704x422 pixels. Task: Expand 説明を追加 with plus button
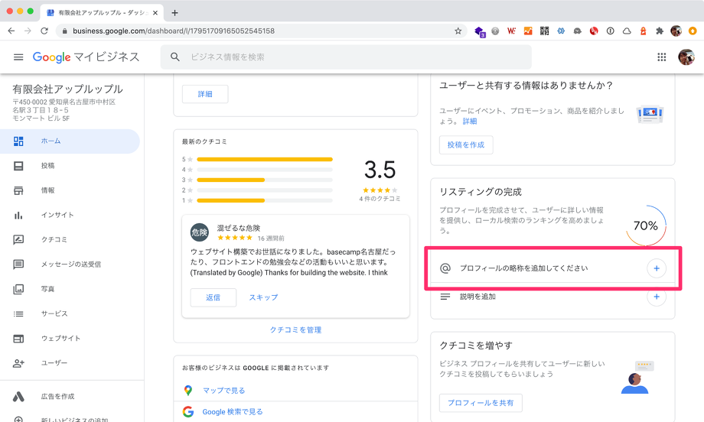[x=656, y=297]
